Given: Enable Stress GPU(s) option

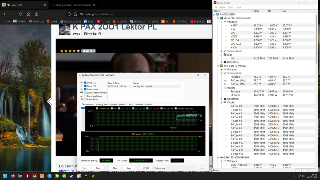Looking at the screenshot, I should (85, 99).
